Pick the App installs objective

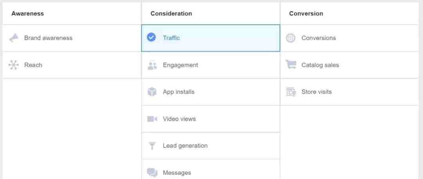tap(211, 92)
